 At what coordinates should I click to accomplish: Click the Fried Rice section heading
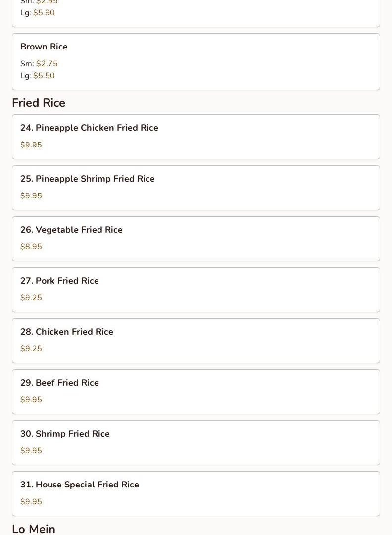39,103
